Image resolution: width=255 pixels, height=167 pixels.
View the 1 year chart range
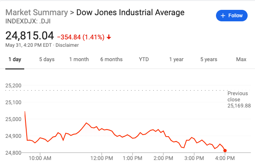tap(176, 59)
